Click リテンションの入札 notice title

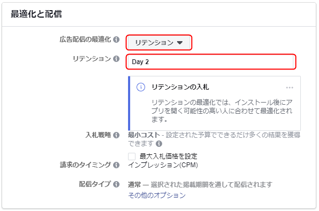point(180,87)
